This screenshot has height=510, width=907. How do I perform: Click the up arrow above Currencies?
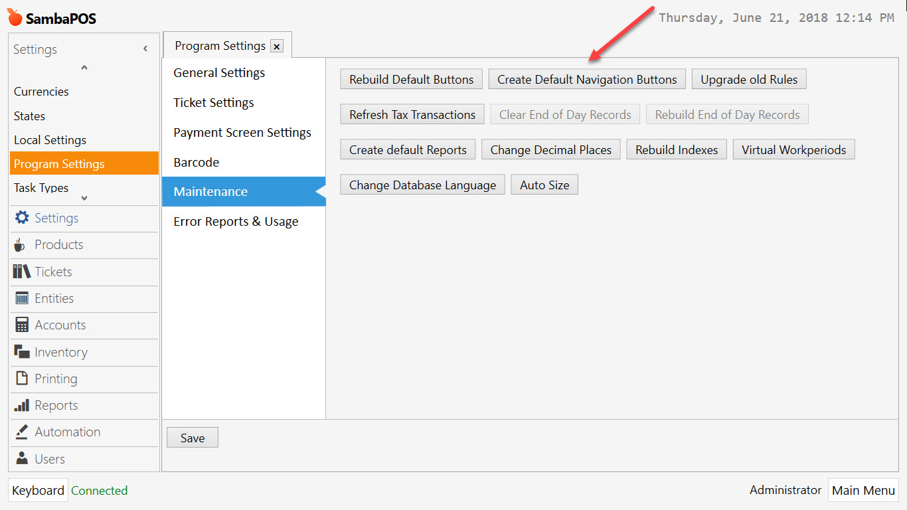pos(84,67)
